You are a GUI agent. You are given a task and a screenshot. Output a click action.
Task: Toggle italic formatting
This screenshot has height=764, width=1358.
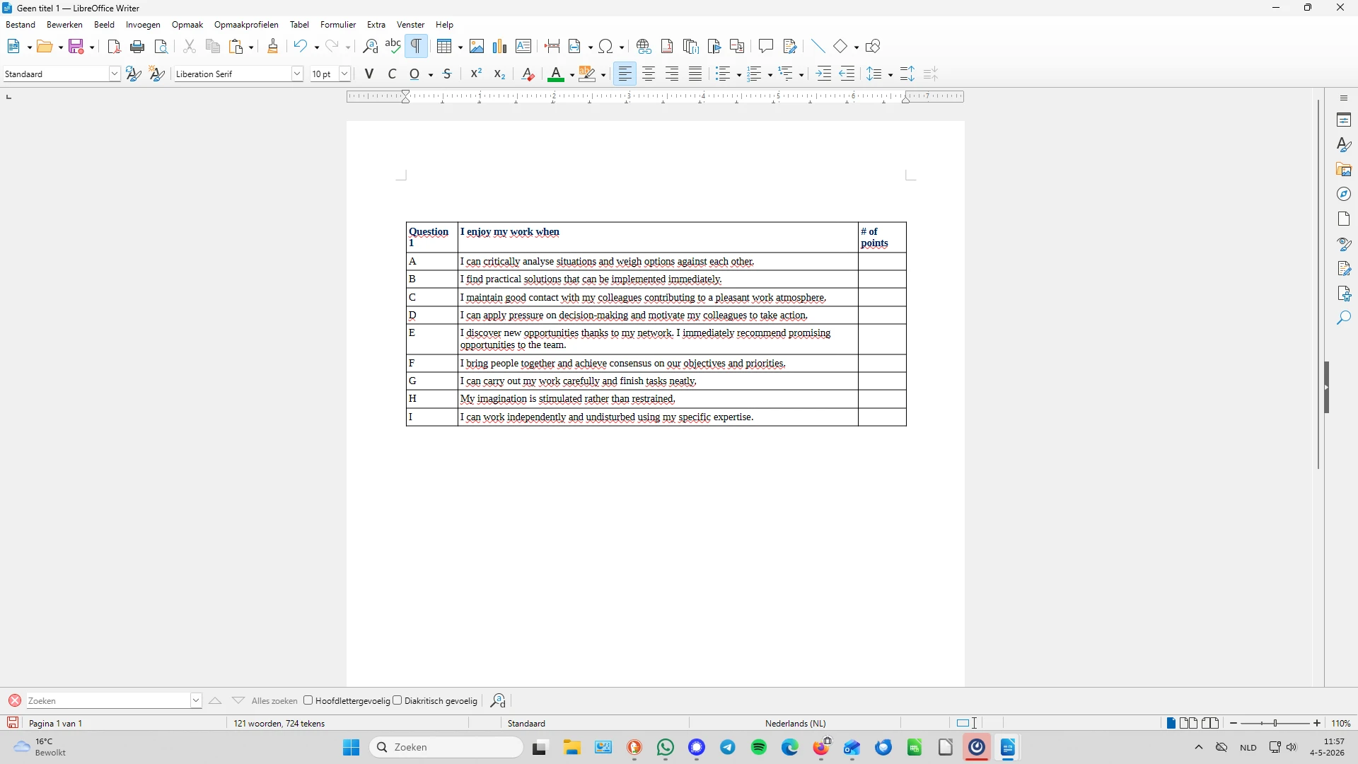click(392, 74)
